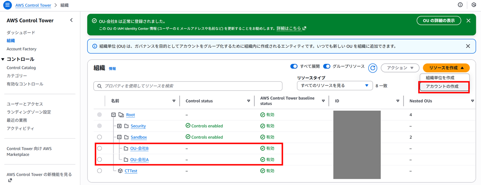Open the すべてのリソースを見る resource type dropdown
This screenshot has height=185, width=481.
coord(334,86)
